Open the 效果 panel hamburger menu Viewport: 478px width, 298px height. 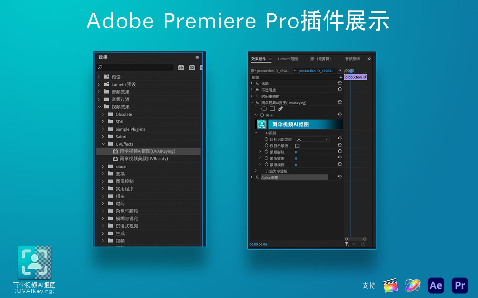point(197,57)
